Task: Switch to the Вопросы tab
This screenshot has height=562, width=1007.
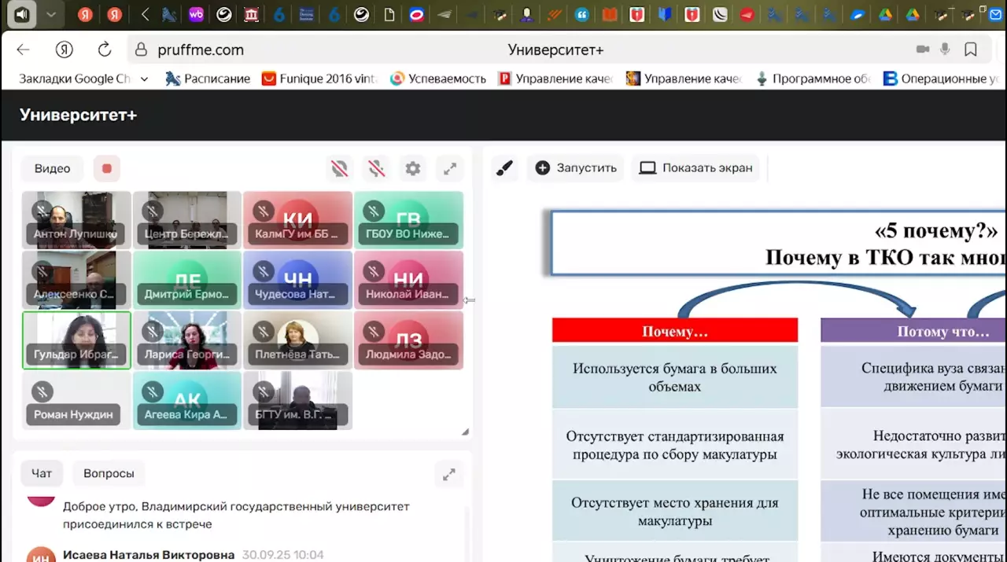Action: (109, 473)
